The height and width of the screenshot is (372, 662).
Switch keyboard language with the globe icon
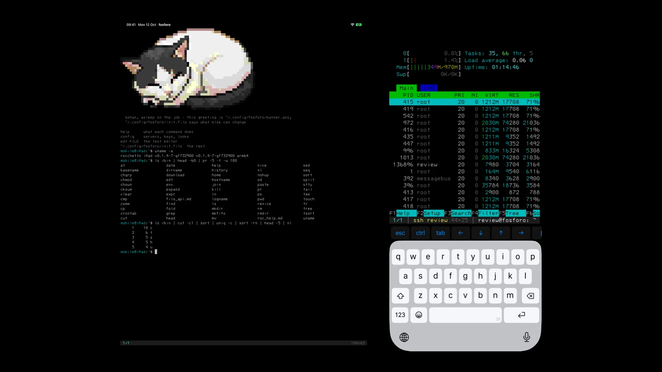[x=404, y=337]
